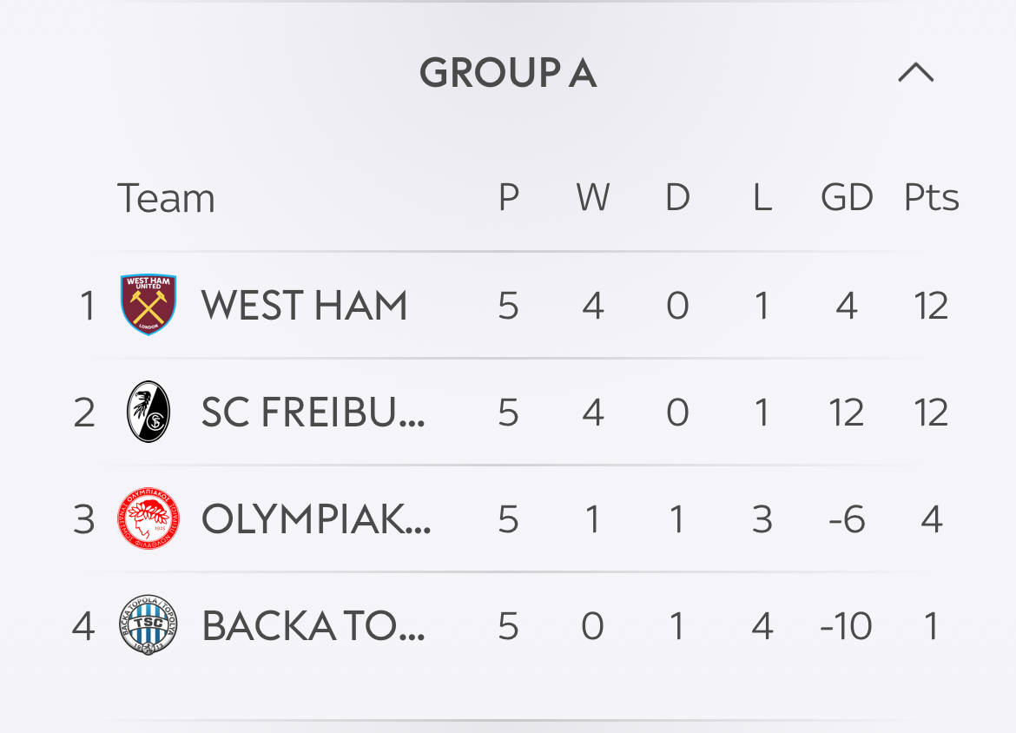Select West Ham's goal difference value
Screen dimensions: 1016x733
tap(847, 305)
